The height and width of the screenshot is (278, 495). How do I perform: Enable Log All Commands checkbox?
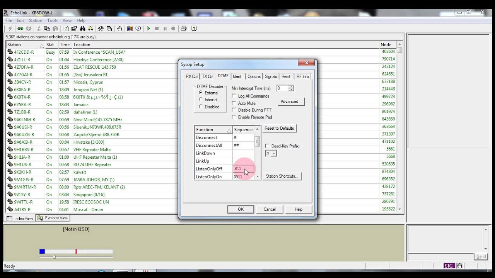(234, 96)
